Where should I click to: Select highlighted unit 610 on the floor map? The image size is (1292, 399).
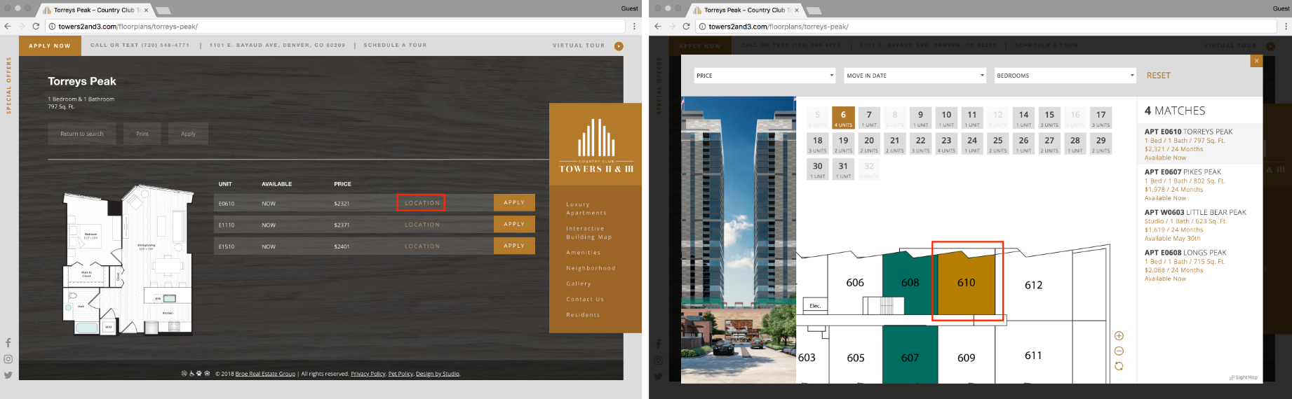pos(967,283)
